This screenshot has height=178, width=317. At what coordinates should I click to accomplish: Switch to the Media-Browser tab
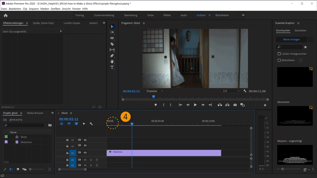[x=35, y=113]
